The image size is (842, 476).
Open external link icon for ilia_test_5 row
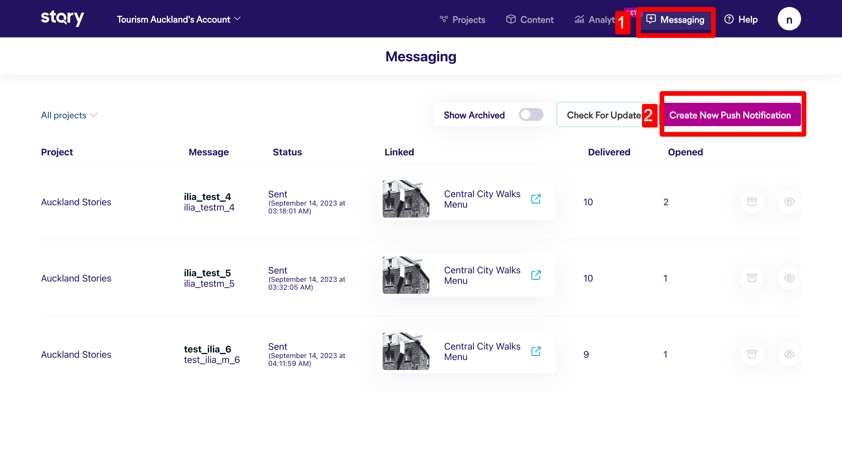[536, 275]
